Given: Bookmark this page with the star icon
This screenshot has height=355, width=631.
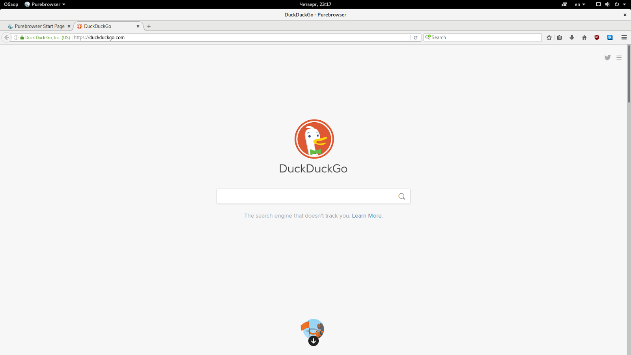Looking at the screenshot, I should click(549, 37).
